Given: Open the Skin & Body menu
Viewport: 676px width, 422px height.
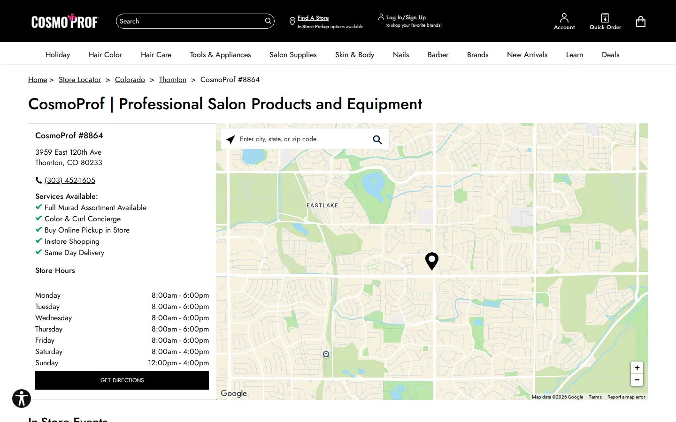Looking at the screenshot, I should [x=354, y=55].
